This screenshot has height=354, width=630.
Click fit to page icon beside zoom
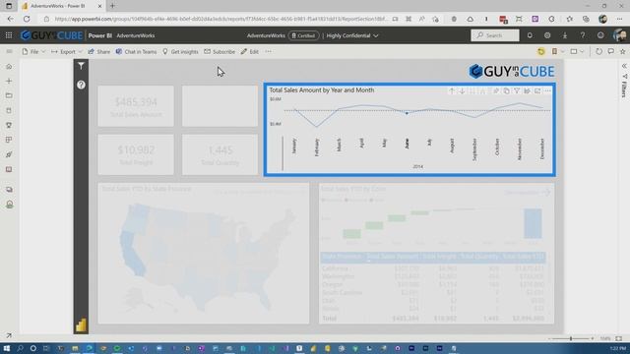(619, 338)
